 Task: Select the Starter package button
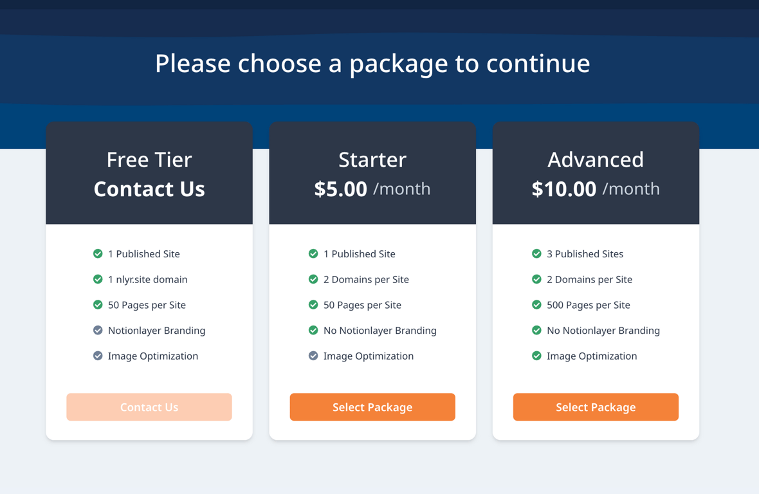pos(372,407)
